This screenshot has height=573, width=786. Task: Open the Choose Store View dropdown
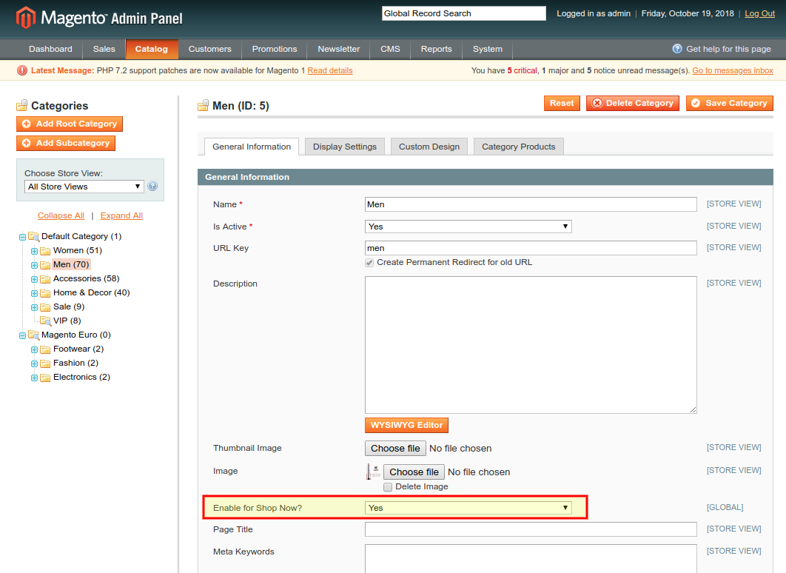pos(84,187)
